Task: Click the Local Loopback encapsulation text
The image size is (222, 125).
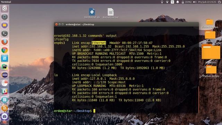Action: 104,75
